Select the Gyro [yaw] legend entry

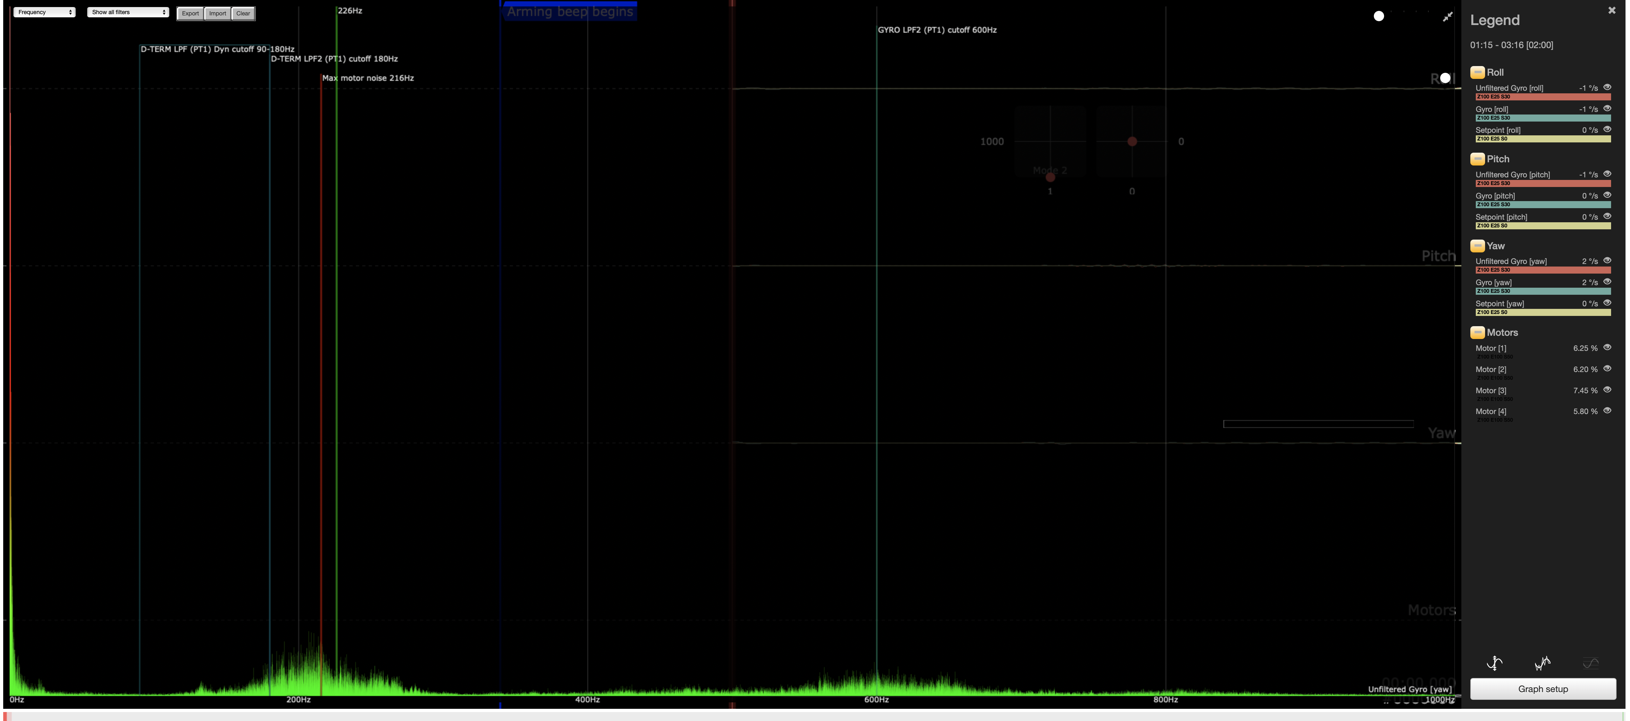[1493, 282]
